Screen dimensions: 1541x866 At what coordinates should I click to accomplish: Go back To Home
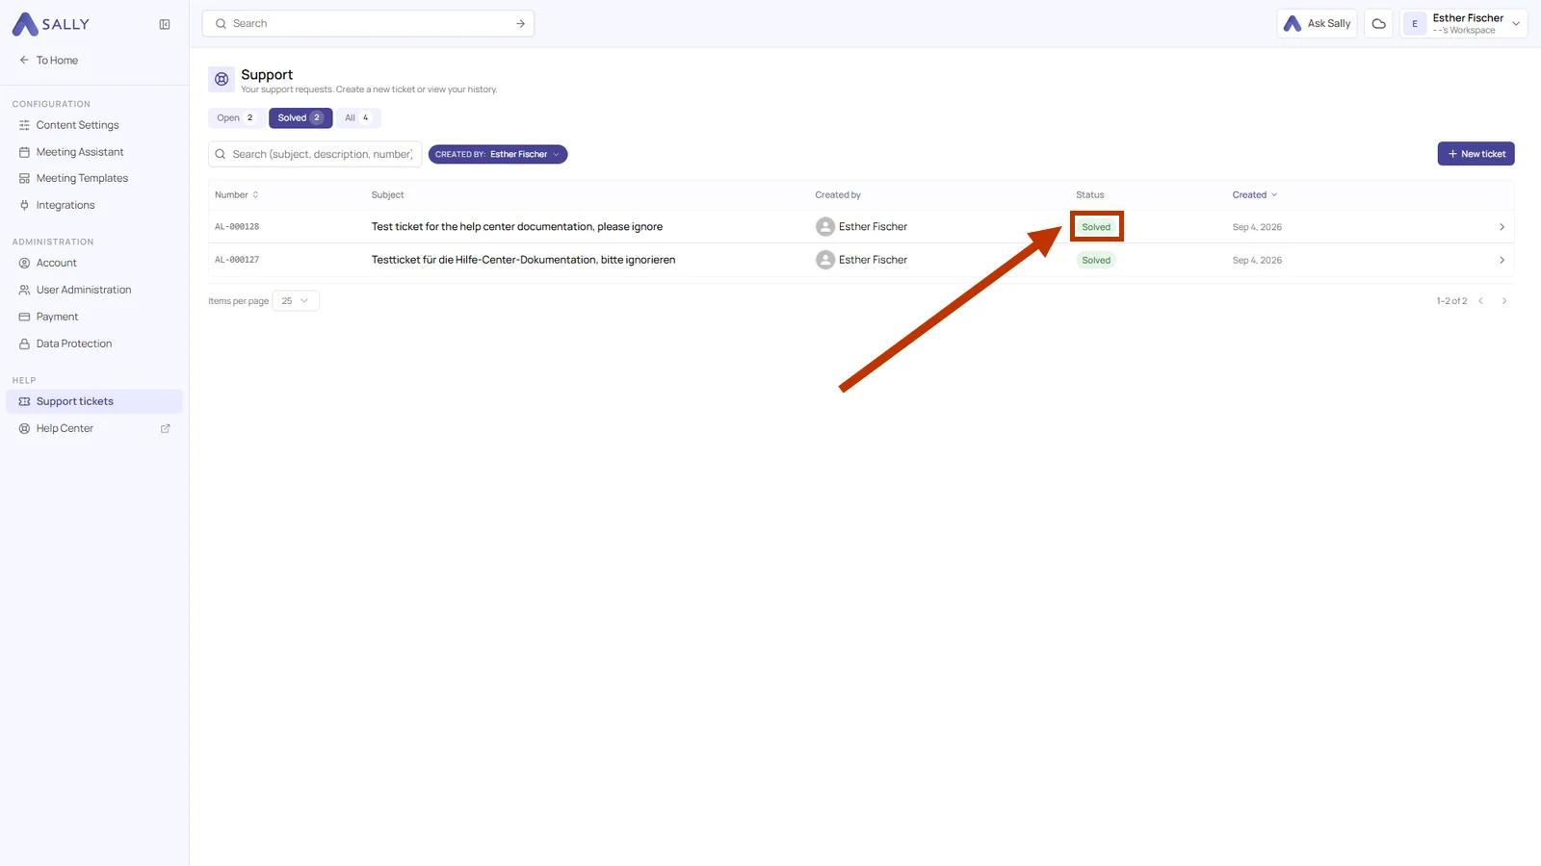[49, 60]
